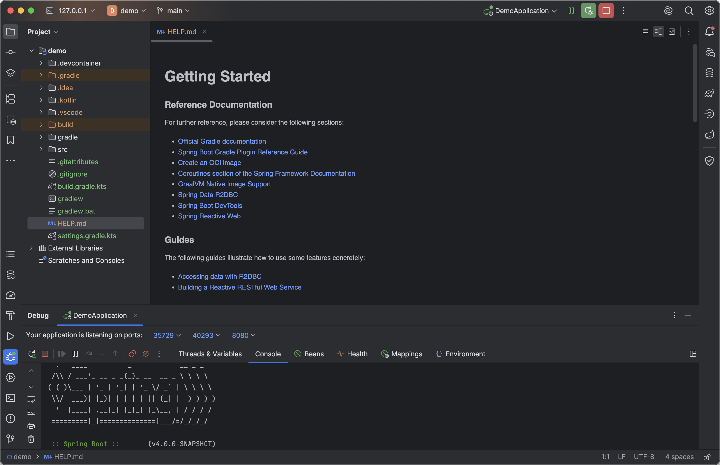
Task: Click the Gradle elephant icon in right sidebar
Action: point(709,93)
